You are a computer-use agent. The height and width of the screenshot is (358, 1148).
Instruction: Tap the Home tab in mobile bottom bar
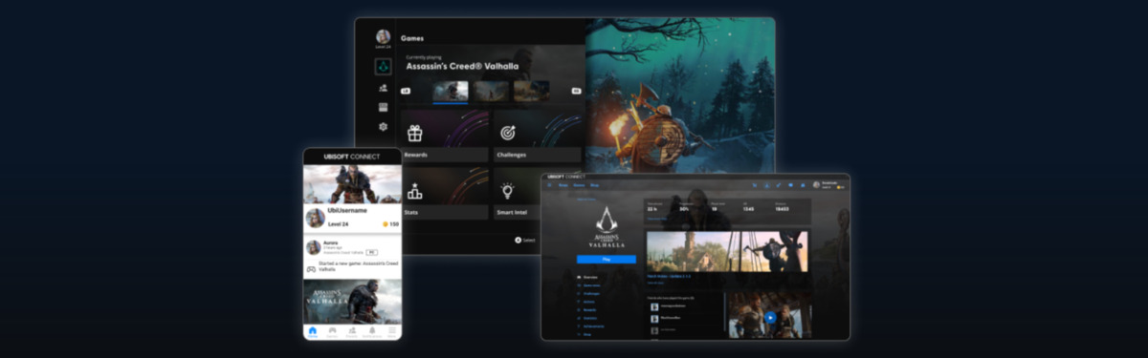[313, 330]
